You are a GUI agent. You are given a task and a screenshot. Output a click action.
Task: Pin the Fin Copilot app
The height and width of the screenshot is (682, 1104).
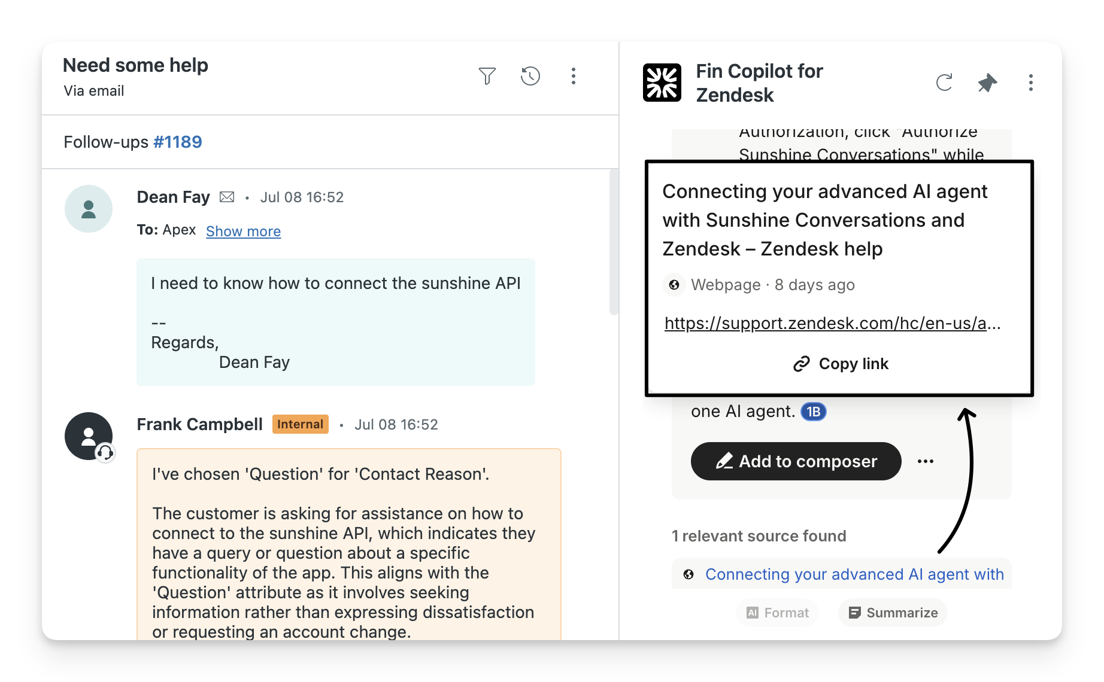point(987,83)
